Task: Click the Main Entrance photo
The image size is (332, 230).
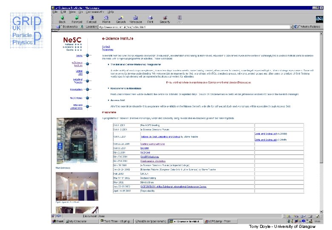Action: (x=77, y=140)
